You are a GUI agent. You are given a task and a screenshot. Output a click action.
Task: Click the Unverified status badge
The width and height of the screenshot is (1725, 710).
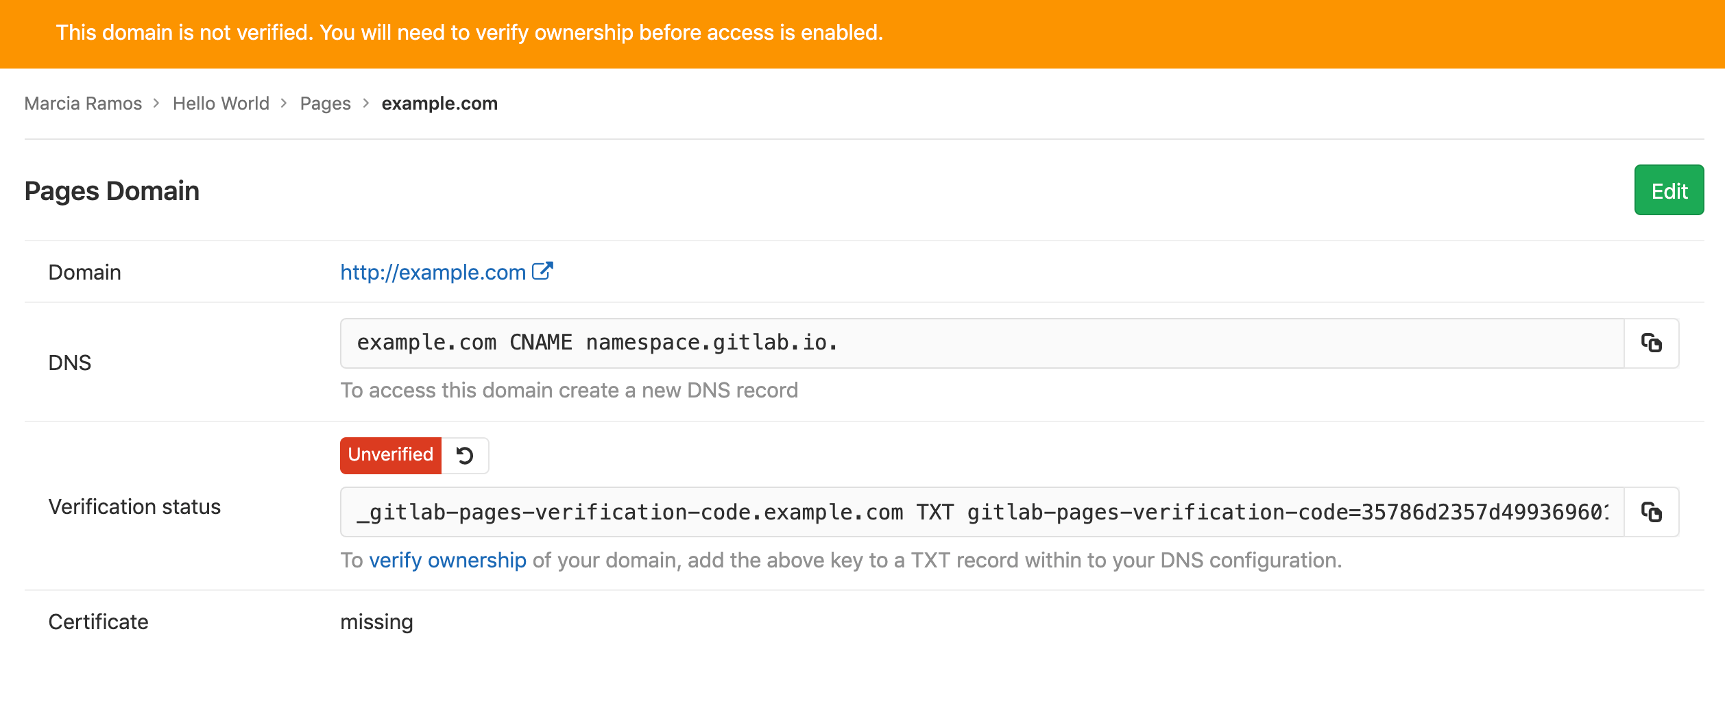390,454
